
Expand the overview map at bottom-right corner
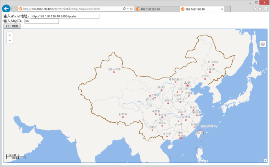(x=266, y=160)
